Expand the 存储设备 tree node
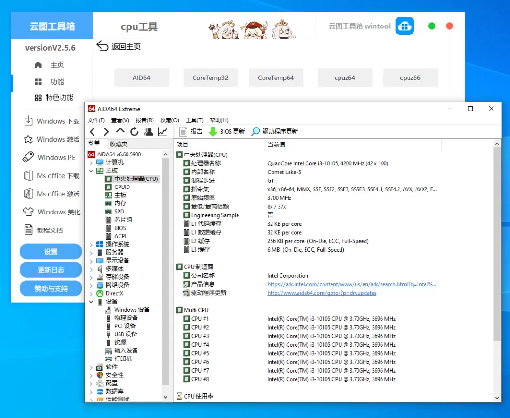Image resolution: width=510 pixels, height=418 pixels. coord(91,277)
